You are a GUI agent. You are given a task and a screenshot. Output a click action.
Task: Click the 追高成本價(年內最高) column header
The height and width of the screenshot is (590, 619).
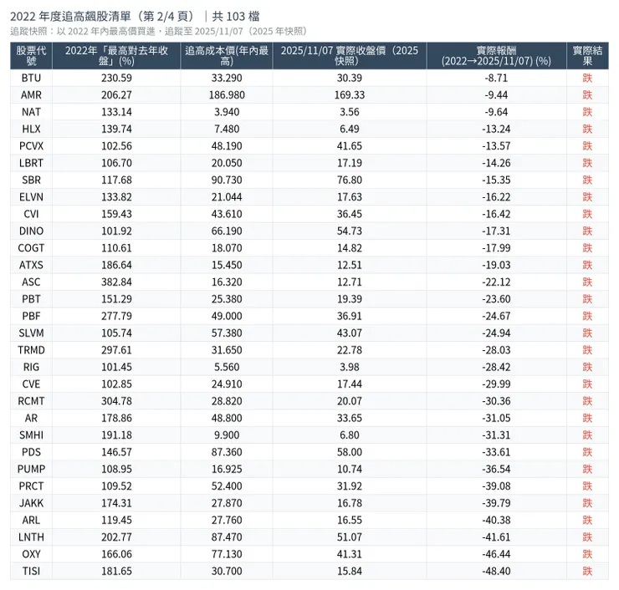point(227,56)
